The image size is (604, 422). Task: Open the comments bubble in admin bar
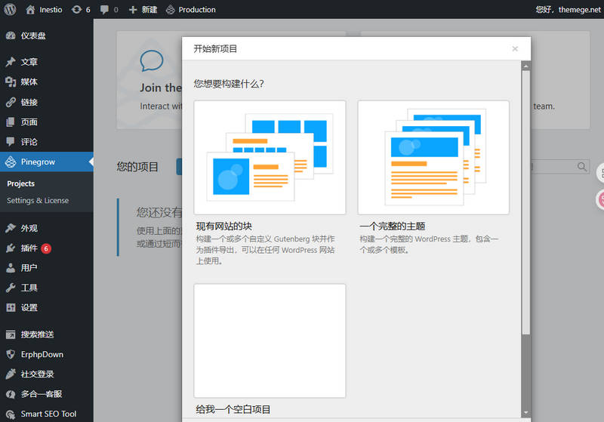[x=109, y=10]
